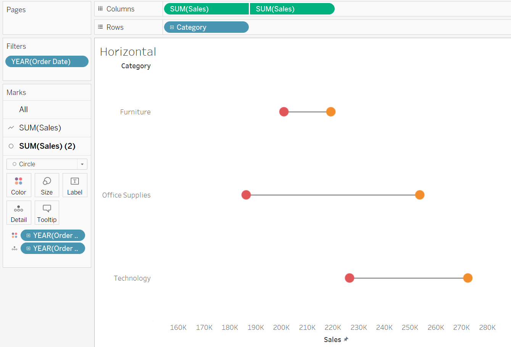Click the detail icon beside lower YEAR pill

(x=15, y=248)
